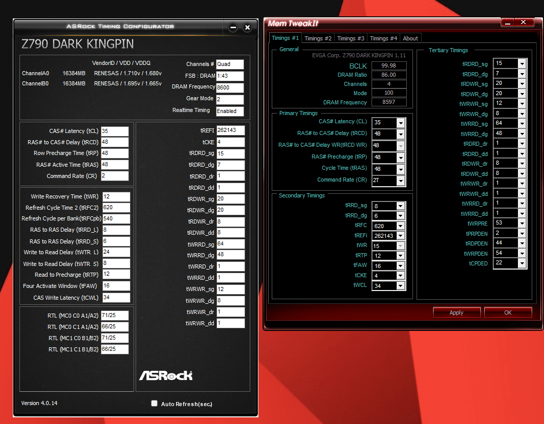Screen dimensions: 544x424
Task: Click the Apply button in Mem TweakIt
Action: [x=456, y=313]
